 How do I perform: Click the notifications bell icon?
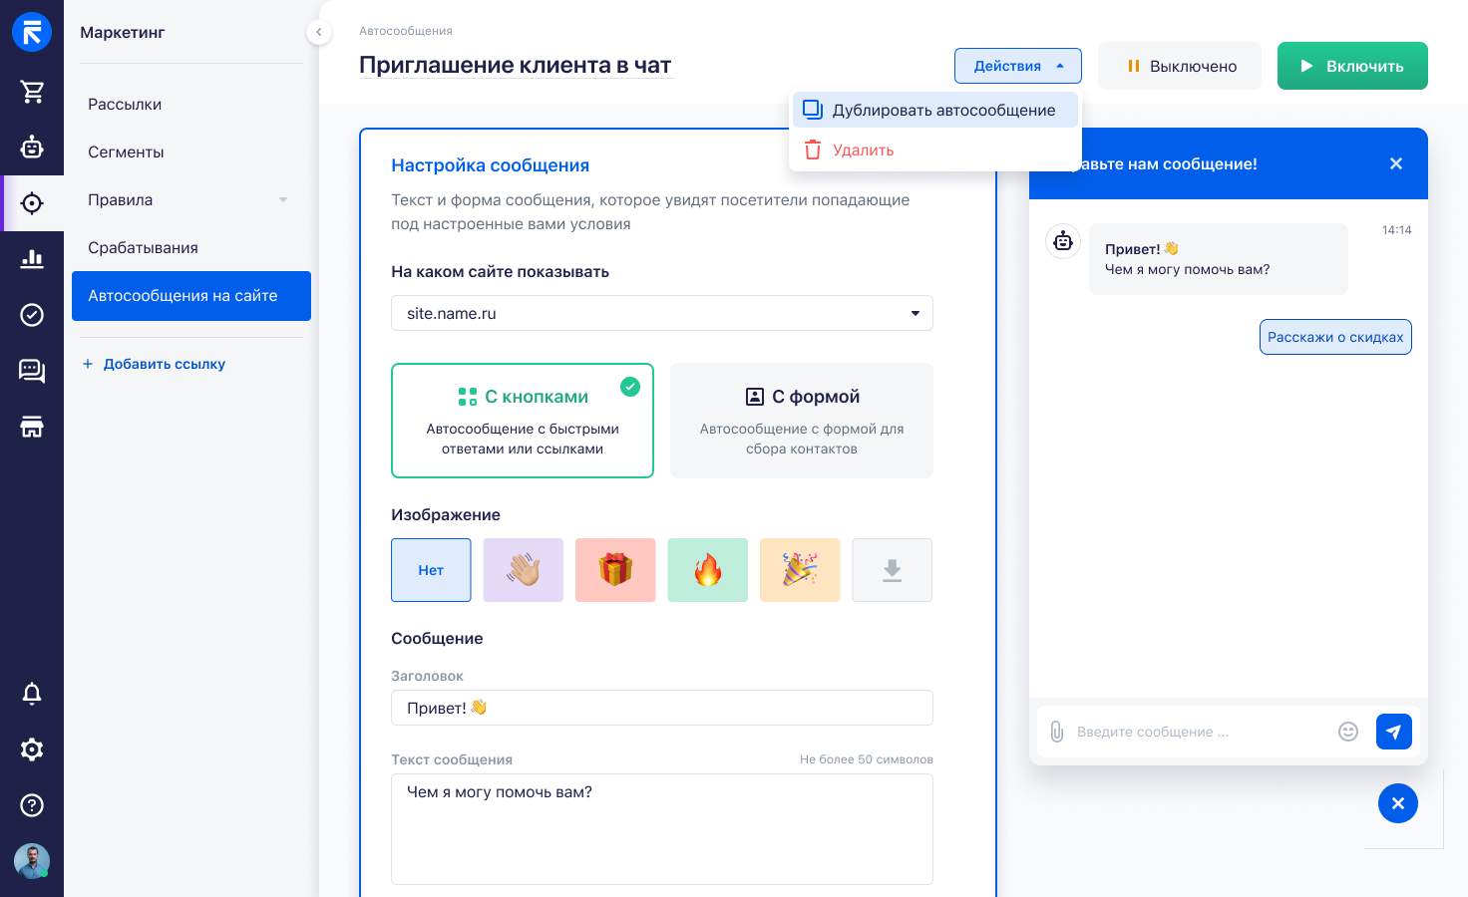pos(32,694)
